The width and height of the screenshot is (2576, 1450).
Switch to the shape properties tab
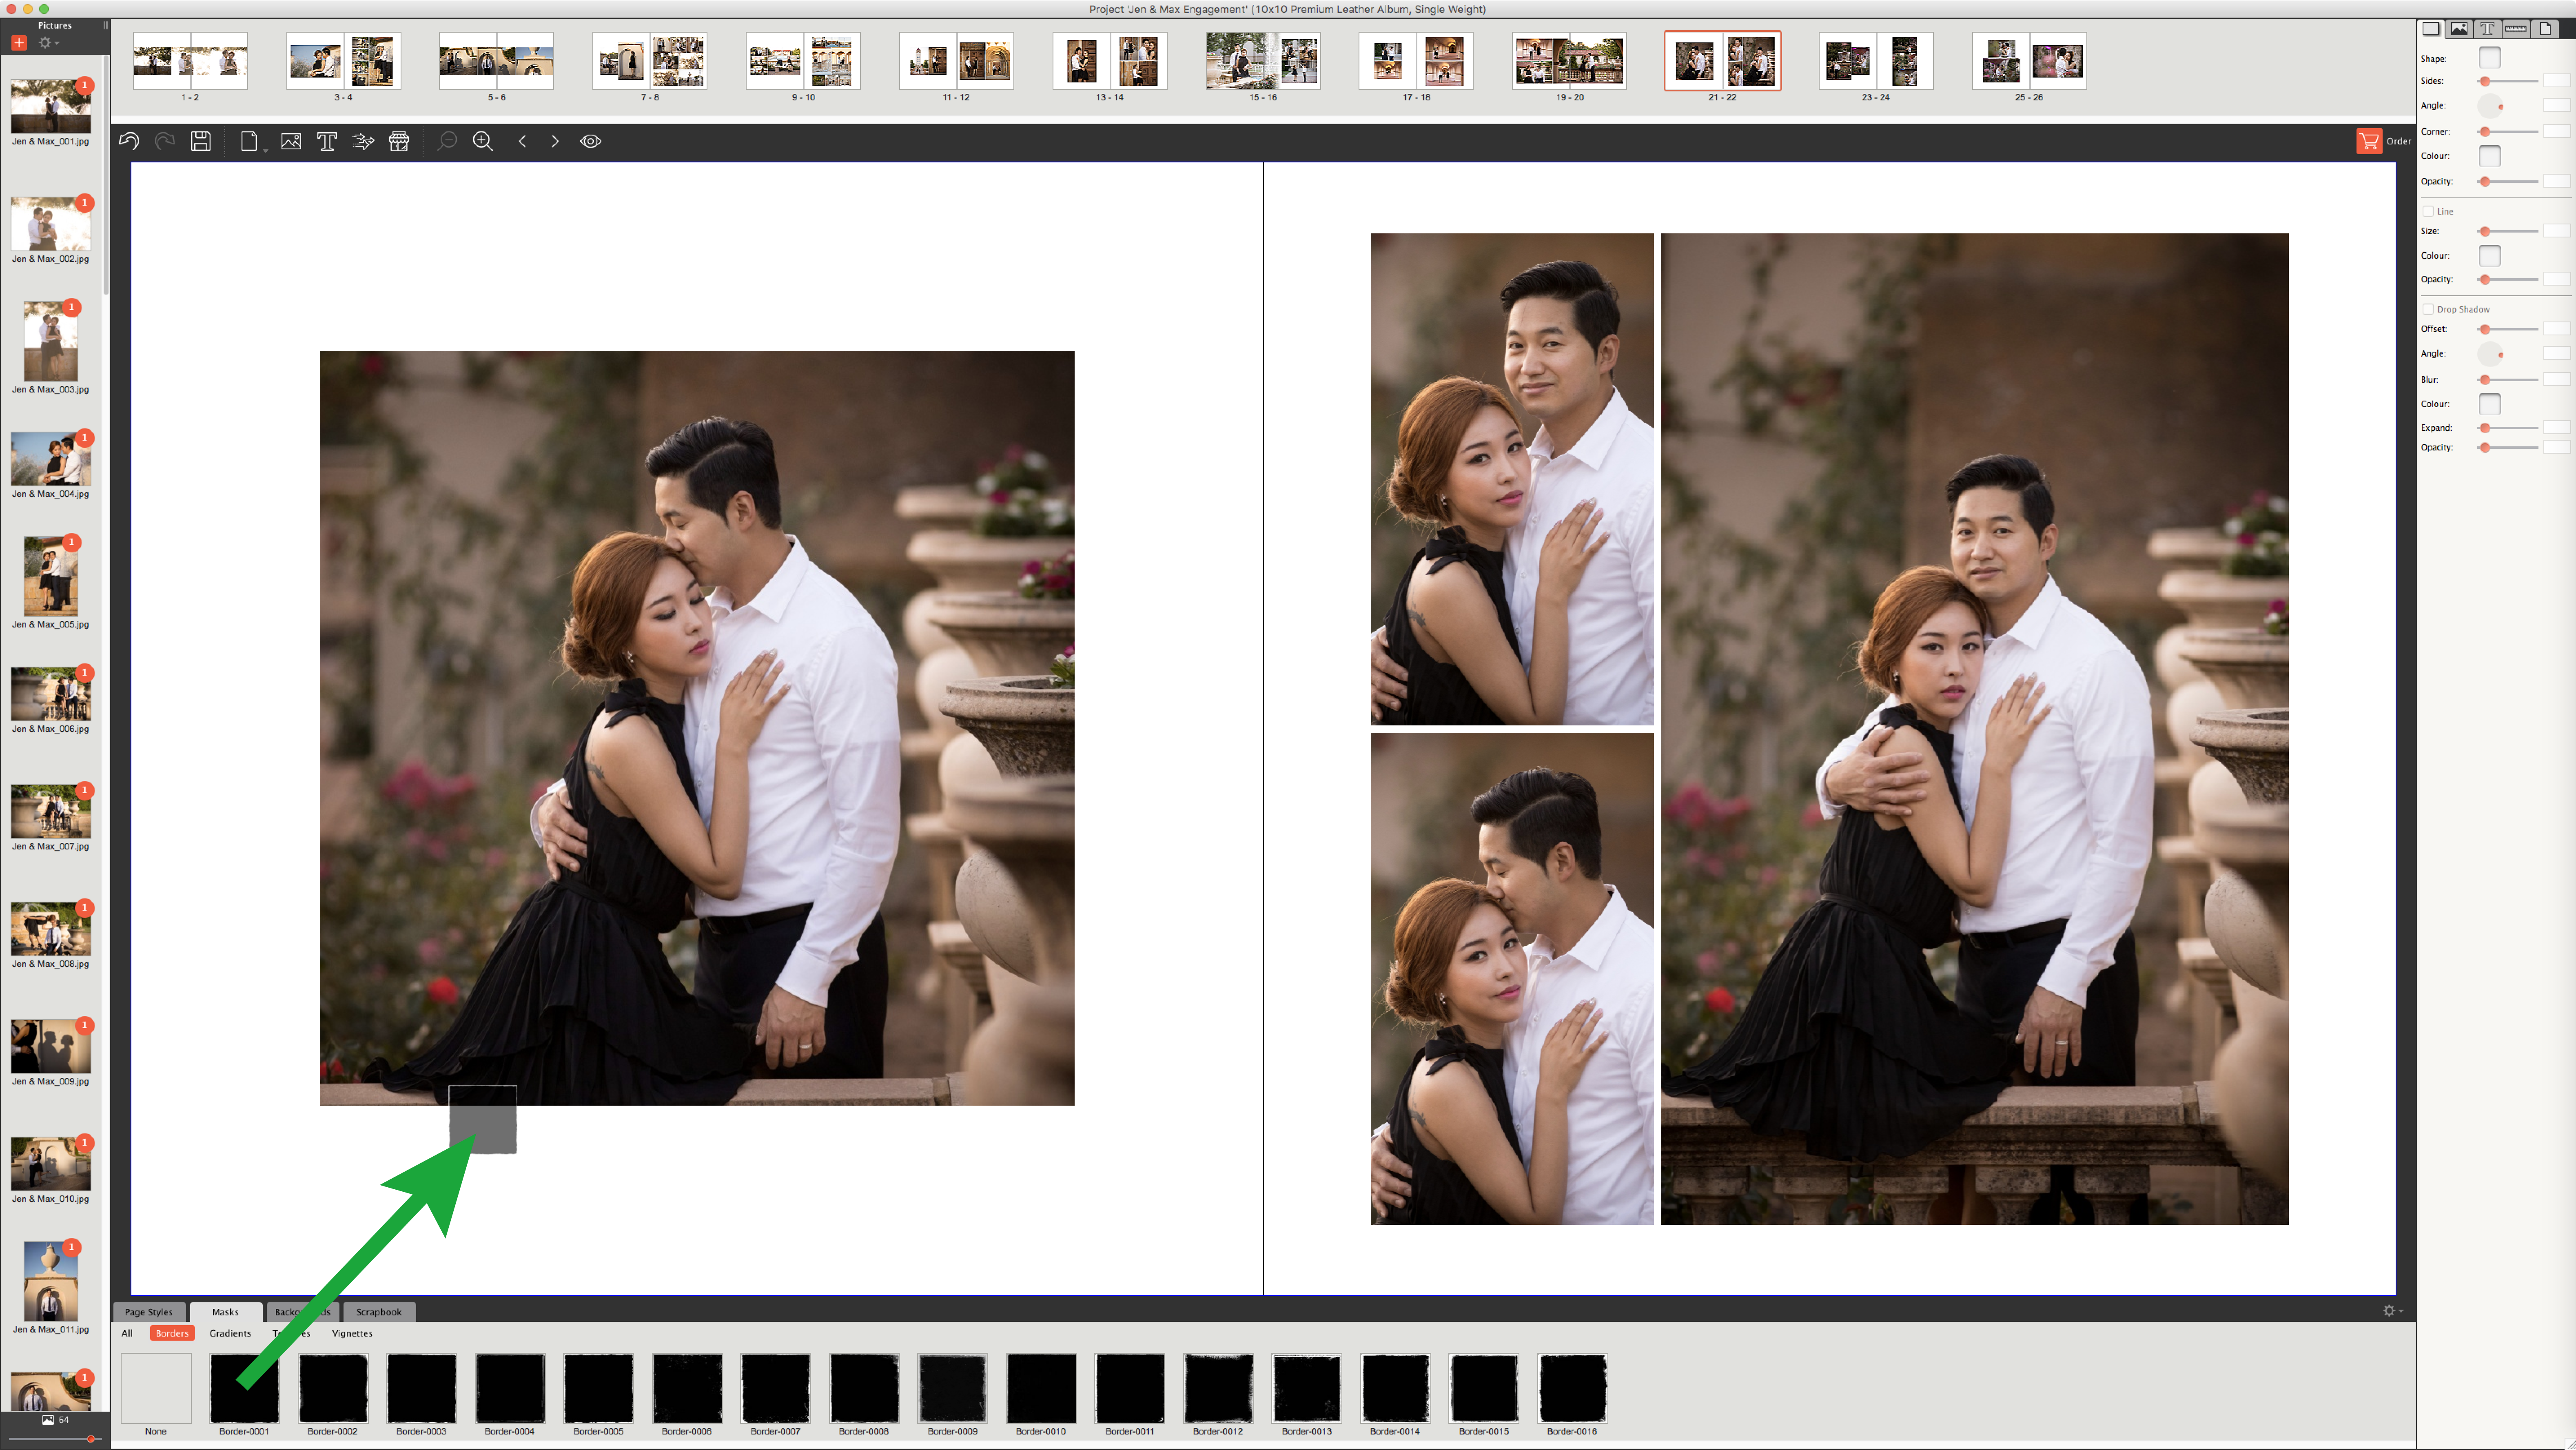coord(2431,28)
